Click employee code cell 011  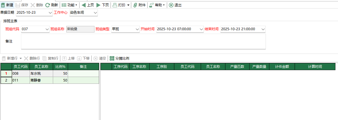(21, 80)
